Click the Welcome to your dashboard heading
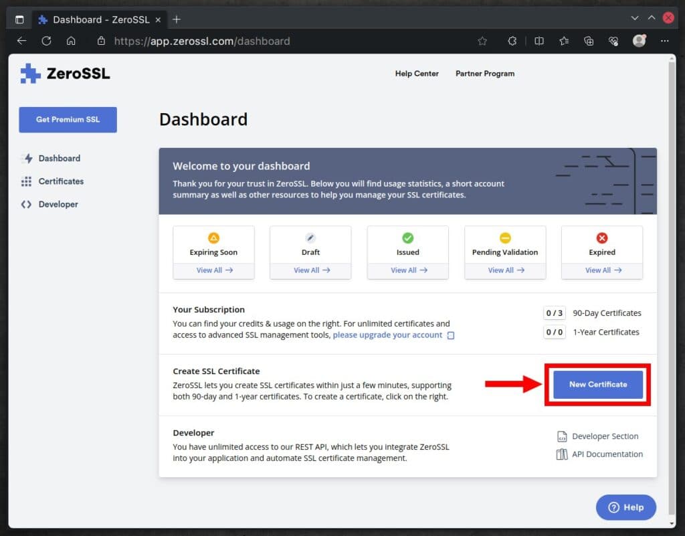Viewport: 685px width, 536px height. click(241, 166)
